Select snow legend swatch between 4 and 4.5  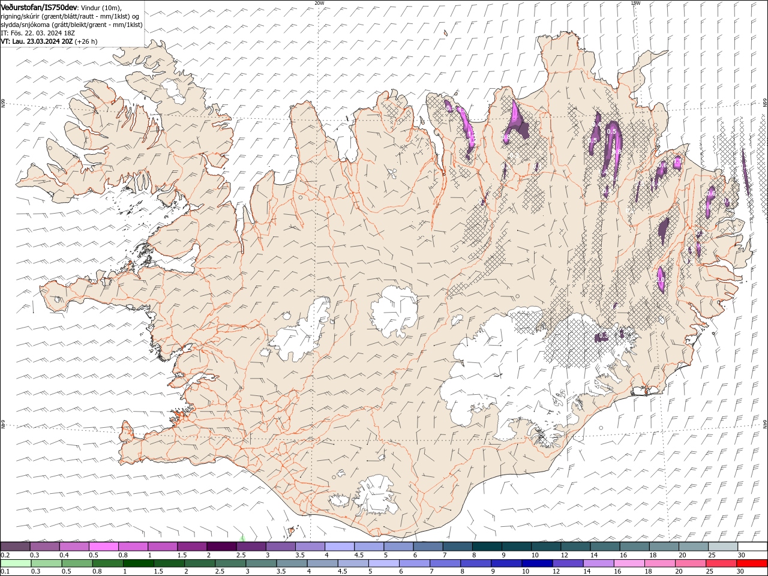[x=339, y=547]
